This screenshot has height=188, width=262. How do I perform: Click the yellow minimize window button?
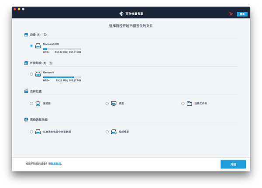point(19,9)
